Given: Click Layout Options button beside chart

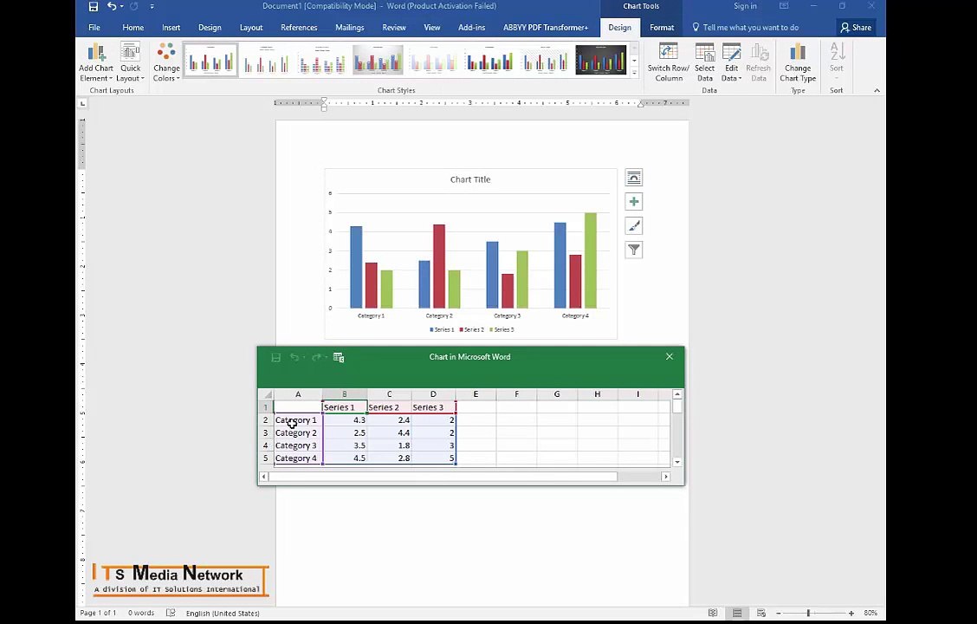Looking at the screenshot, I should point(634,178).
